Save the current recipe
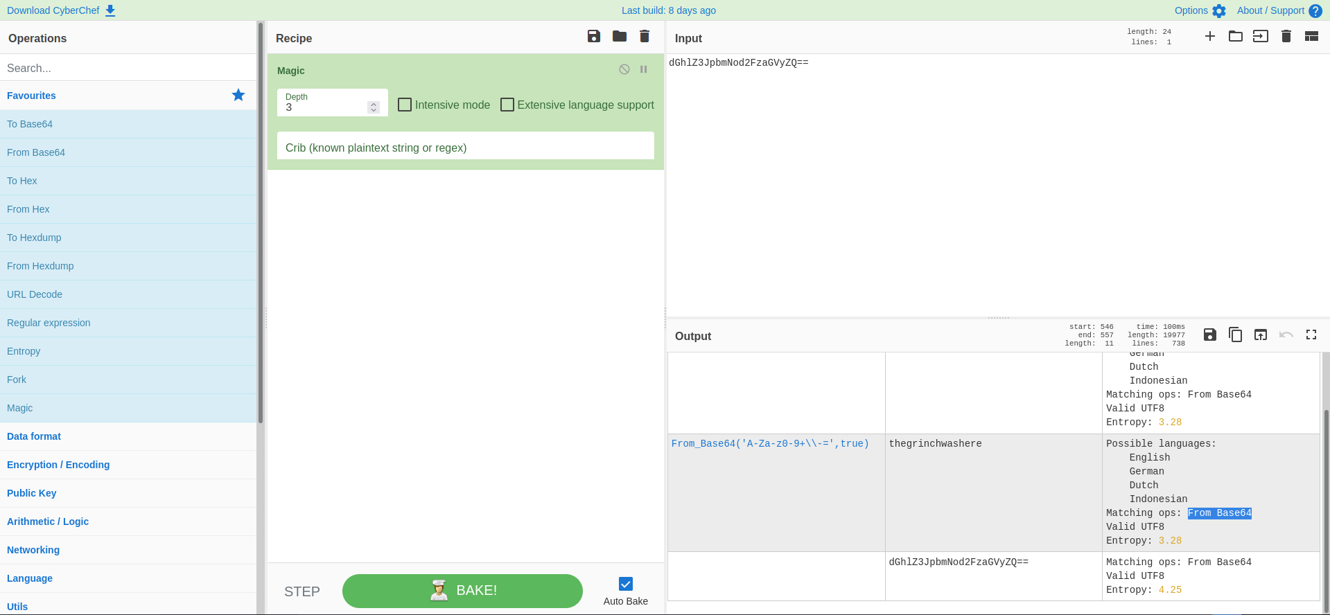 click(593, 37)
